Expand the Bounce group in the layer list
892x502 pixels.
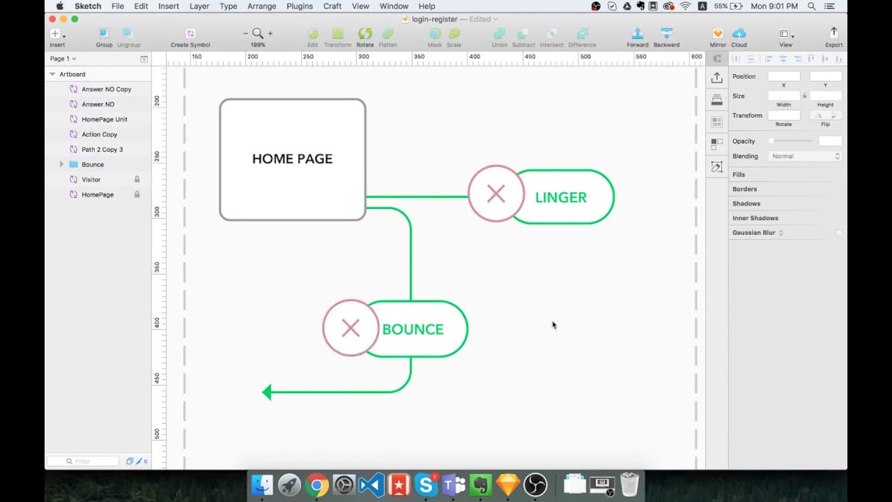tap(61, 164)
